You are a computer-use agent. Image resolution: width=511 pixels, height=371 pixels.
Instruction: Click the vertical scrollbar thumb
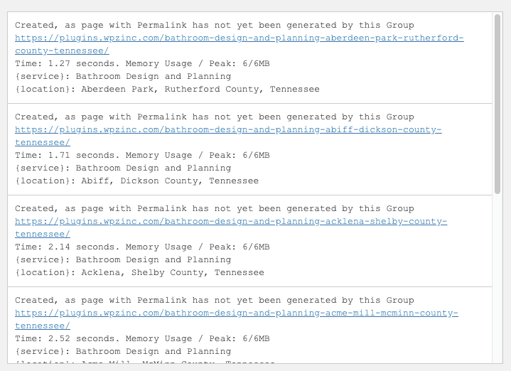pyautogui.click(x=497, y=104)
